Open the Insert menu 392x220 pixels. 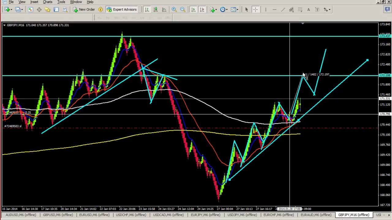[34, 2]
